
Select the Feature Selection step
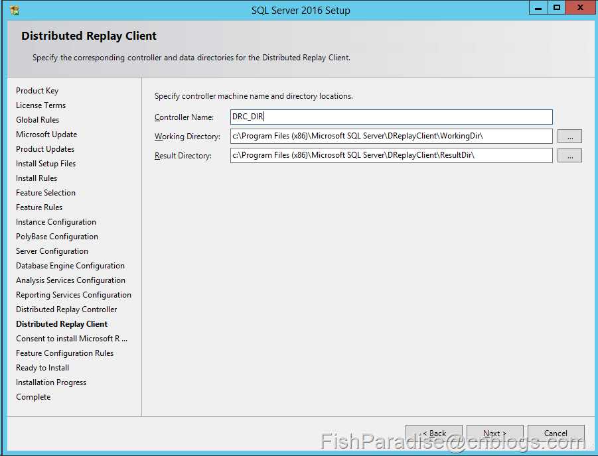(45, 193)
